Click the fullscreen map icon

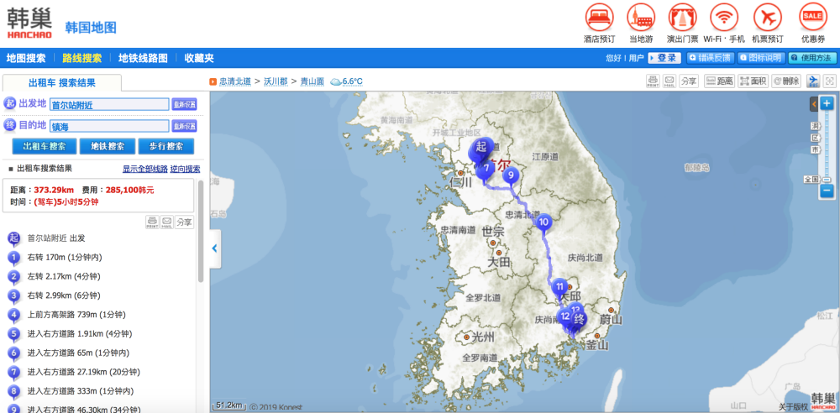coord(830,81)
